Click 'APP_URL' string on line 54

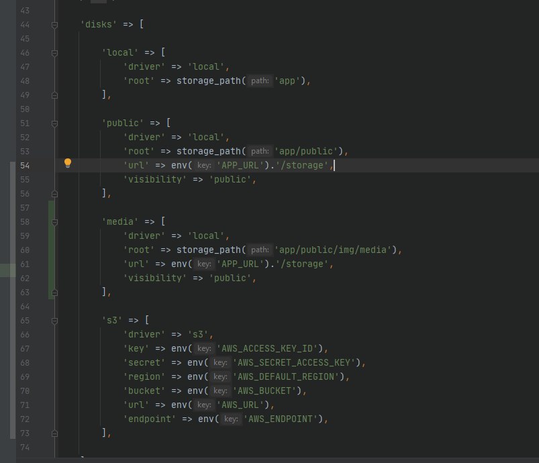(240, 165)
